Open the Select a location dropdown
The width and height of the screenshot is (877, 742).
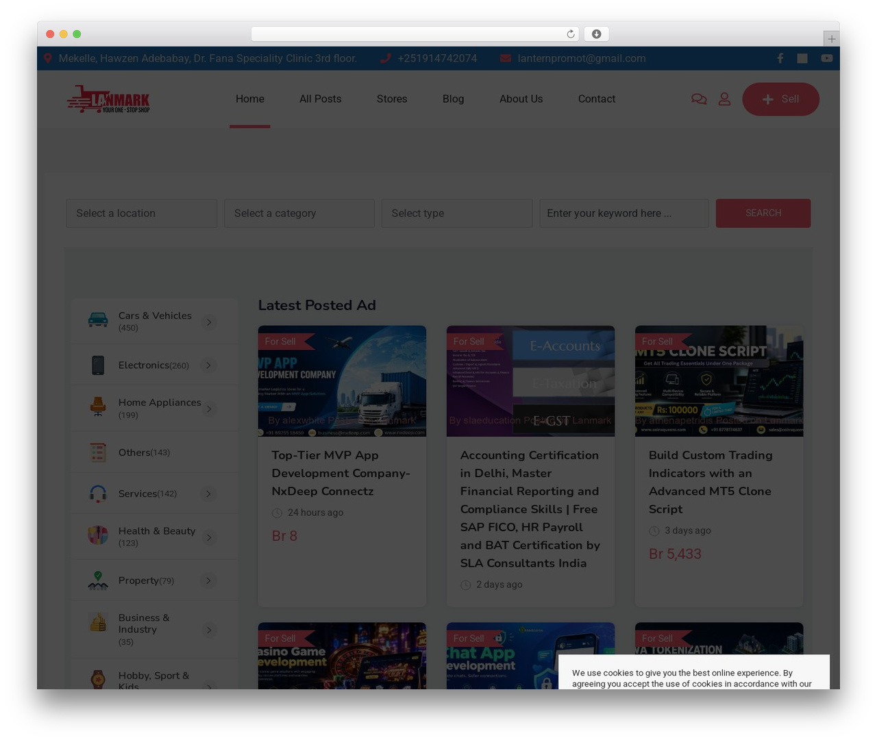(x=142, y=214)
